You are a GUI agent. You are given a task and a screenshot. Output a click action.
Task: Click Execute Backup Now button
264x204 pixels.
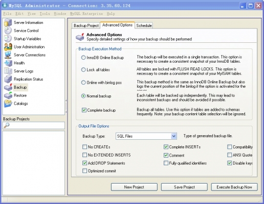pos(234,187)
